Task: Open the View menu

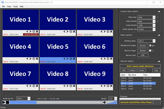Action: tap(9, 7)
